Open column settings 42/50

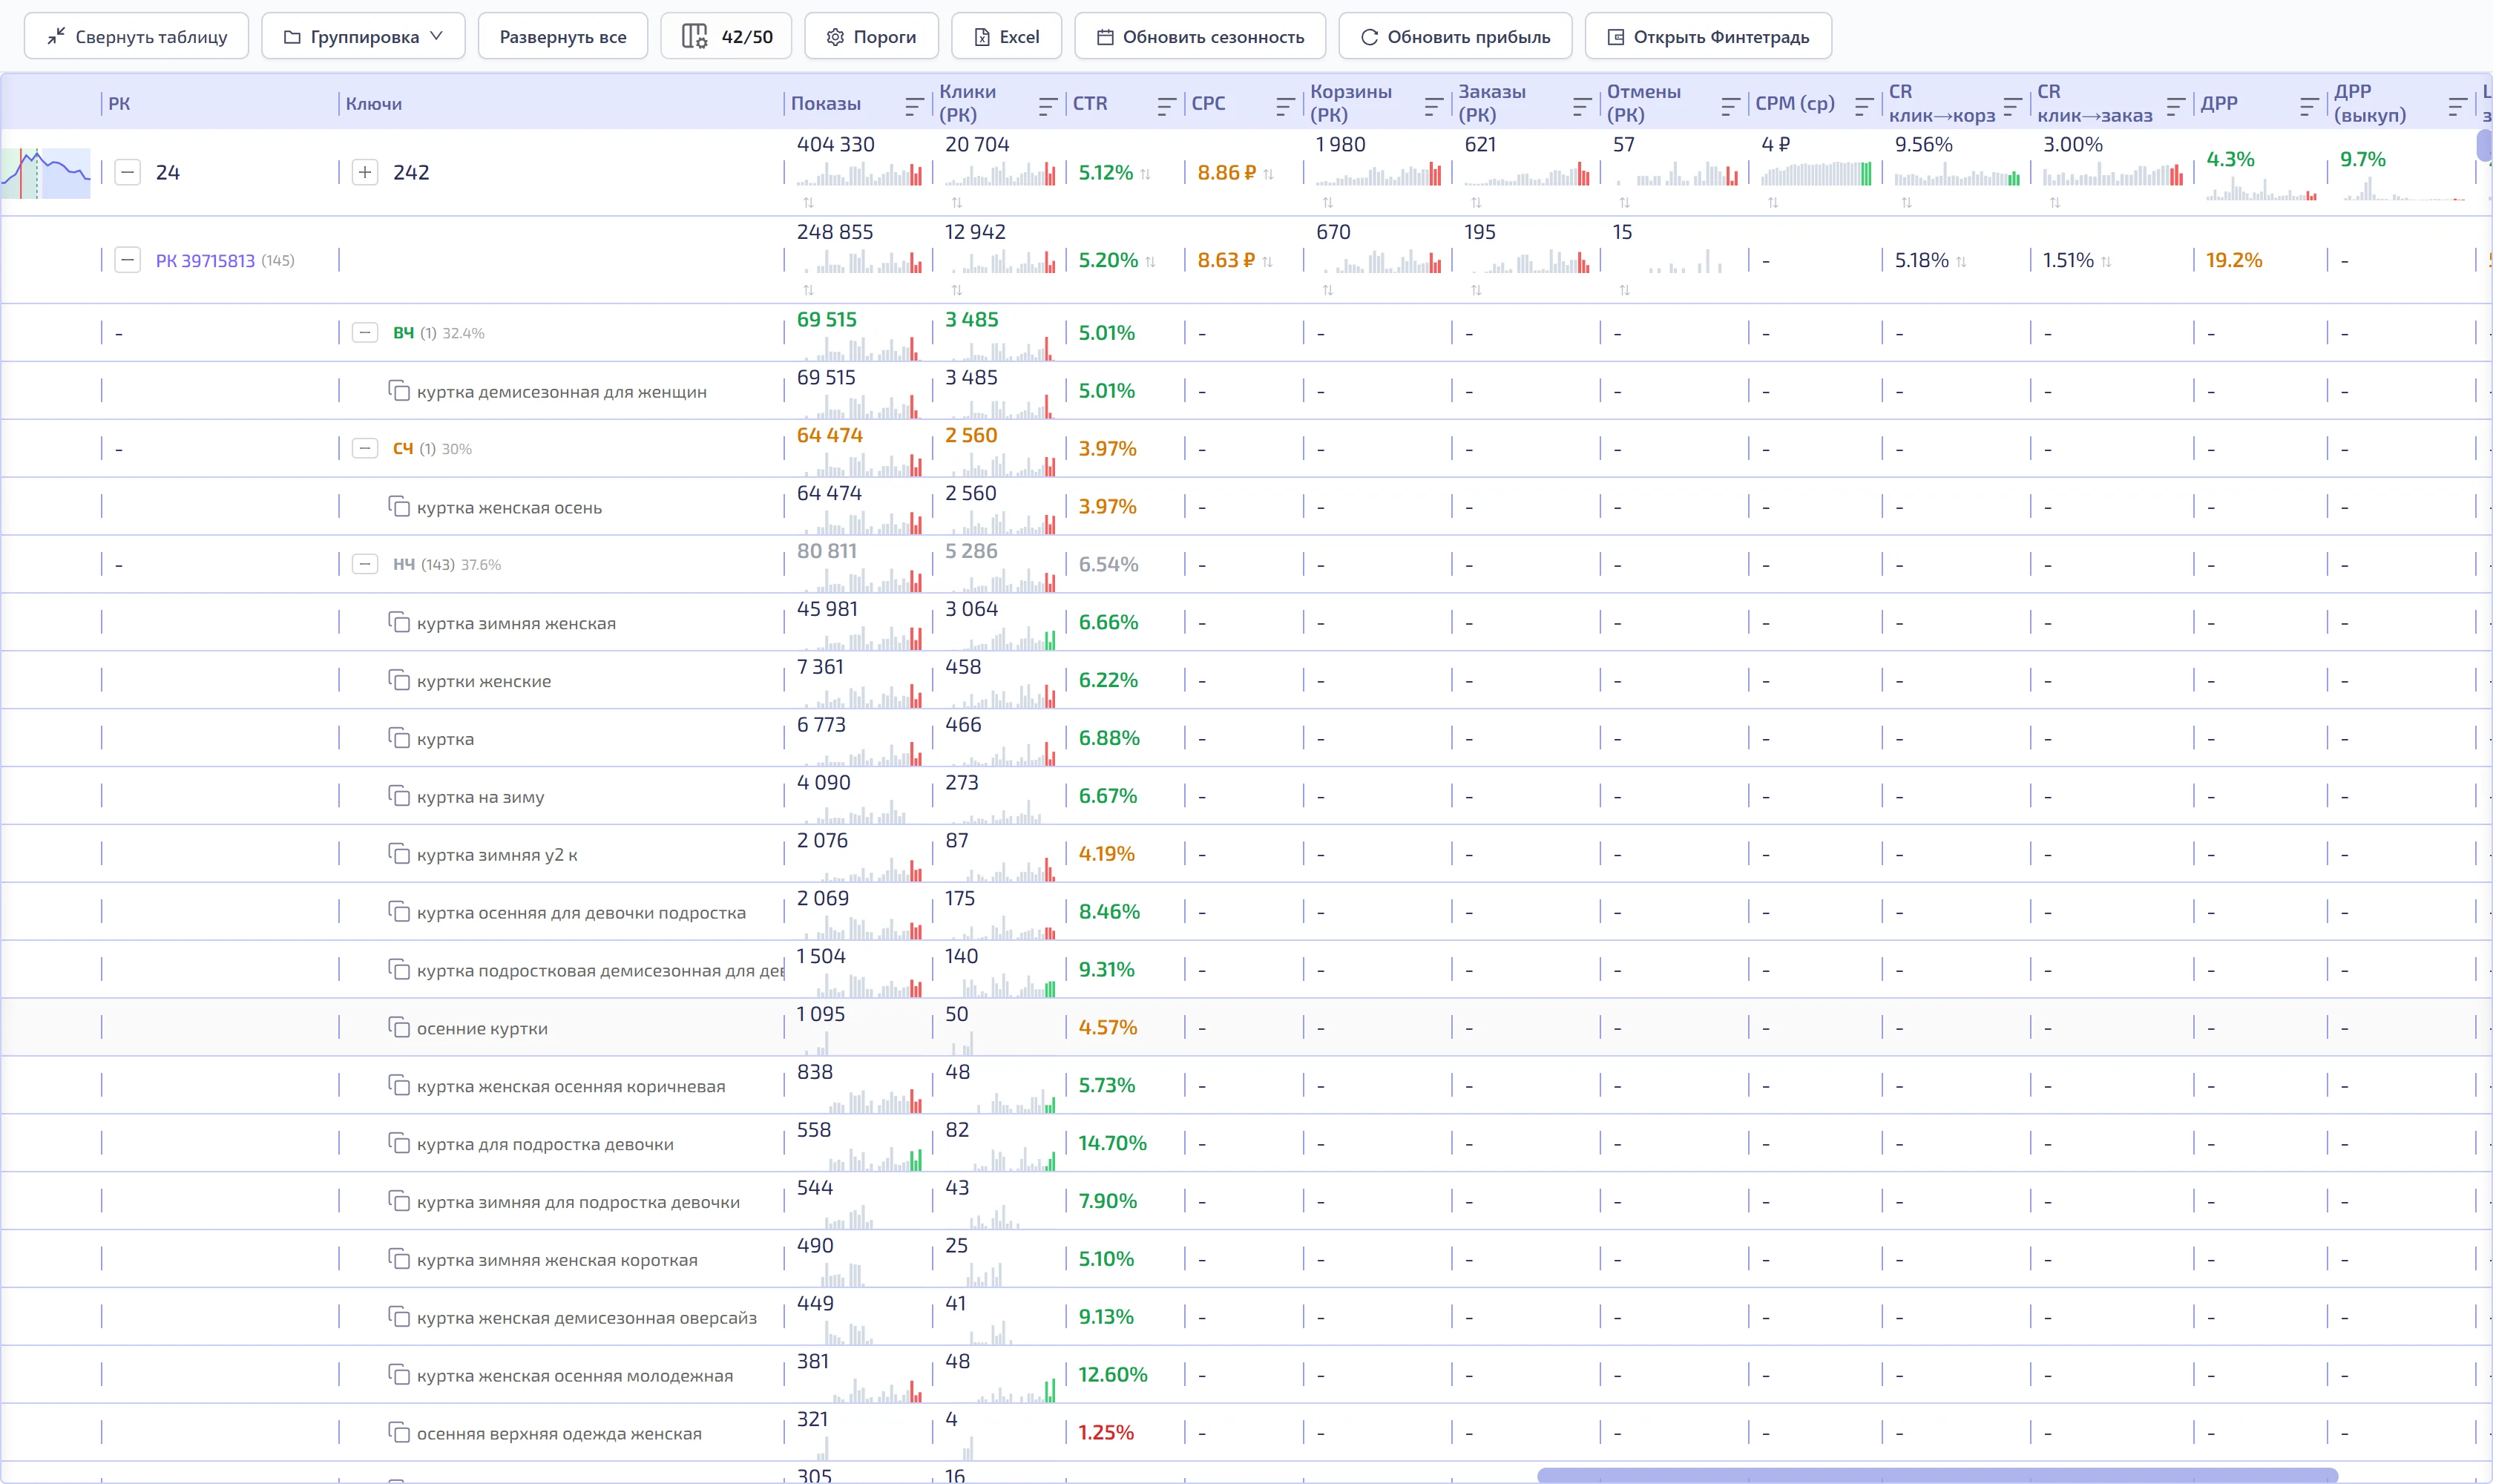pyautogui.click(x=727, y=37)
